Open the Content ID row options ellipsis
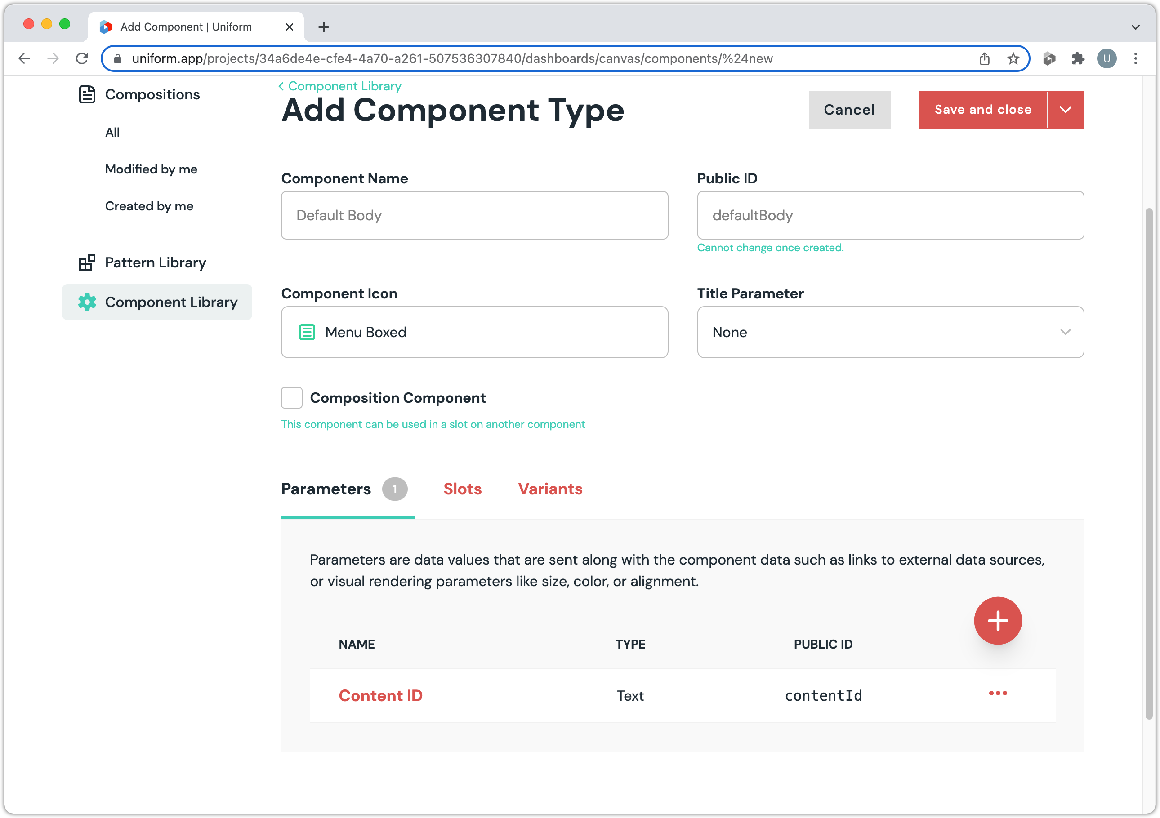 click(x=997, y=694)
